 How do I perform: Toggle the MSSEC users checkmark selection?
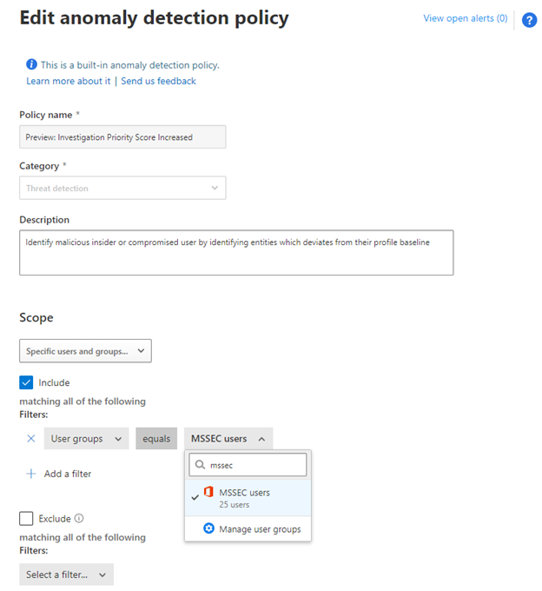pyautogui.click(x=194, y=498)
